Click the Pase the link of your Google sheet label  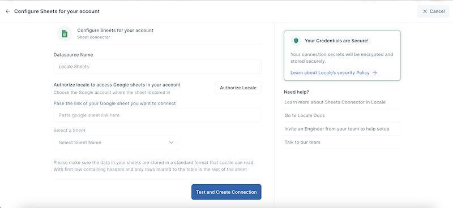pyautogui.click(x=115, y=103)
